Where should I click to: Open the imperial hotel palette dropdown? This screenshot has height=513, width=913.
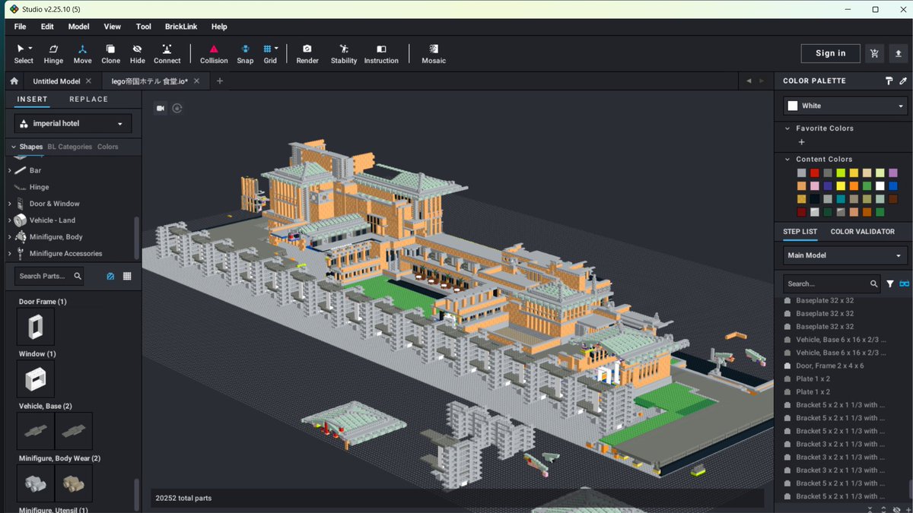pos(73,123)
